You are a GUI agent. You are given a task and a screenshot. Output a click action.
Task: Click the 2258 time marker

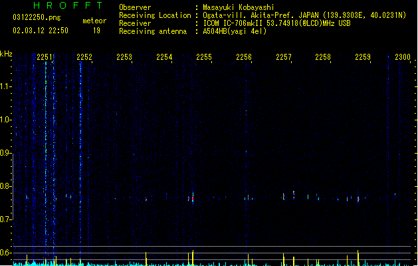click(323, 57)
